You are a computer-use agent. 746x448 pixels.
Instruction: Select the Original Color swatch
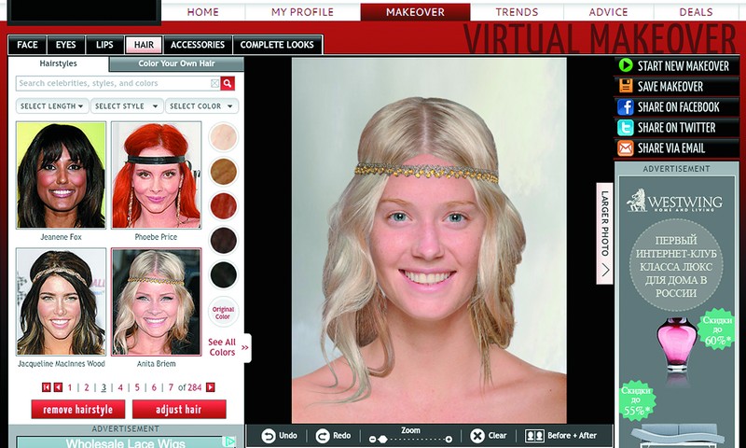(223, 313)
